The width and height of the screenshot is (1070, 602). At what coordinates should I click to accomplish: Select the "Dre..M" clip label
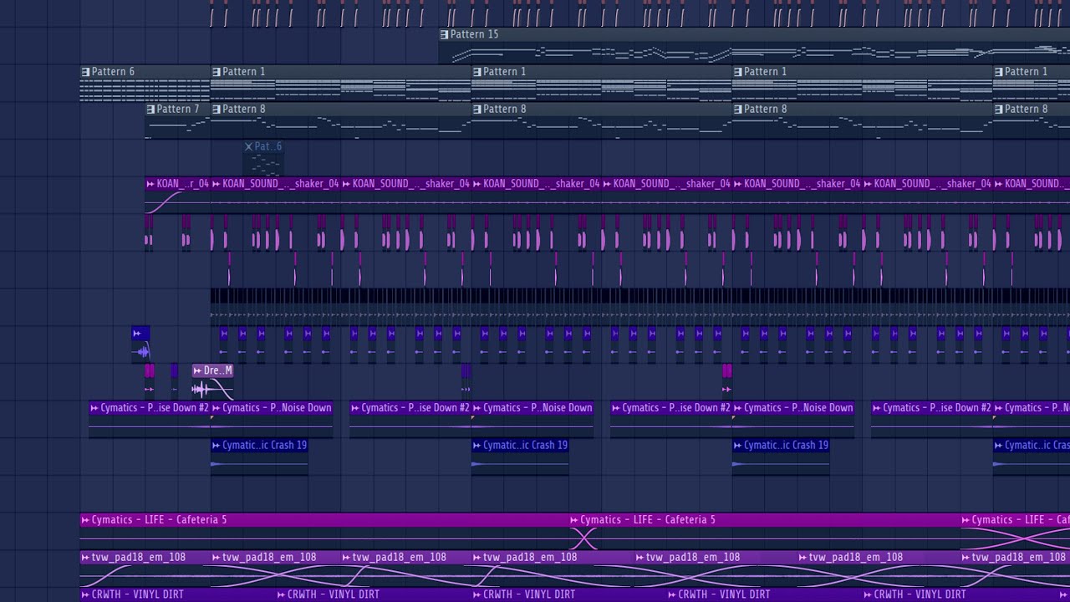(x=217, y=370)
